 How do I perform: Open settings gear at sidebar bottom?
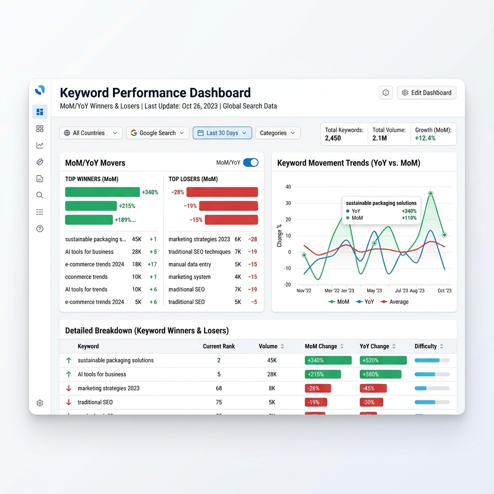(40, 403)
